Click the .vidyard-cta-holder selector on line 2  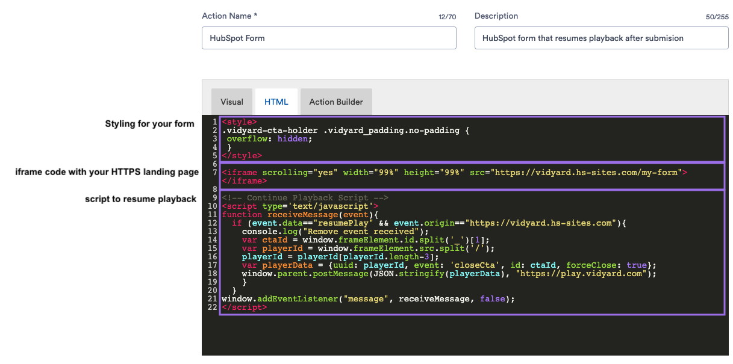(269, 131)
